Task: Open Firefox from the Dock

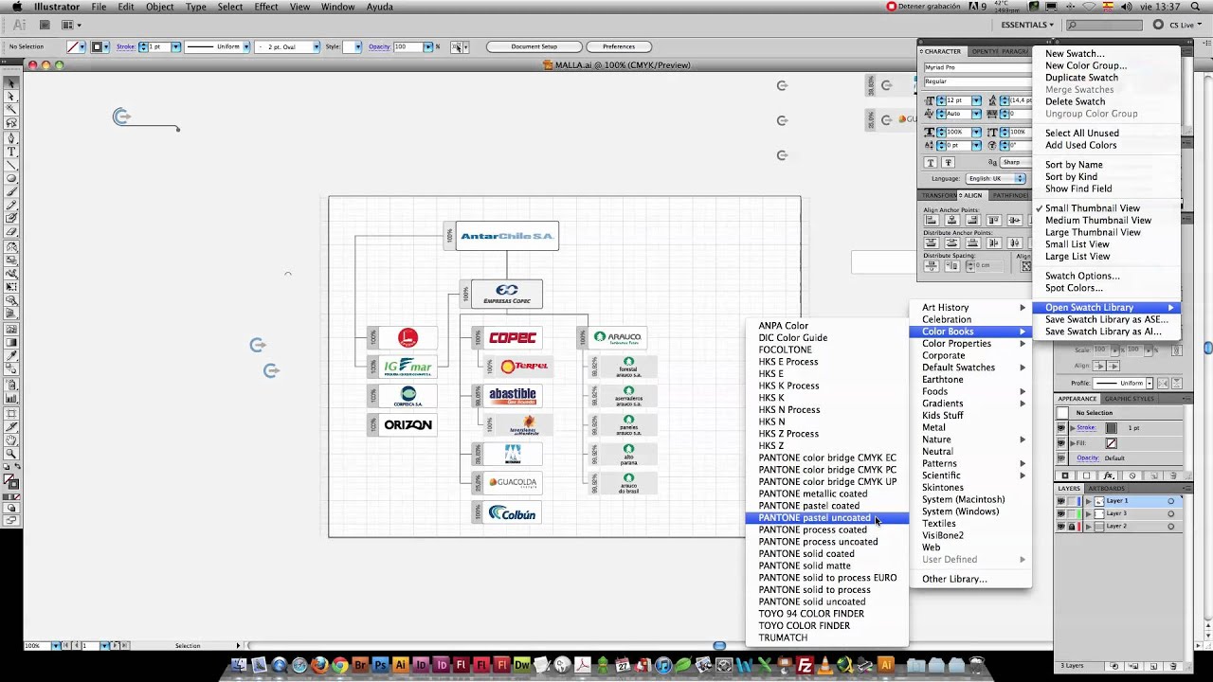Action: coord(318,666)
